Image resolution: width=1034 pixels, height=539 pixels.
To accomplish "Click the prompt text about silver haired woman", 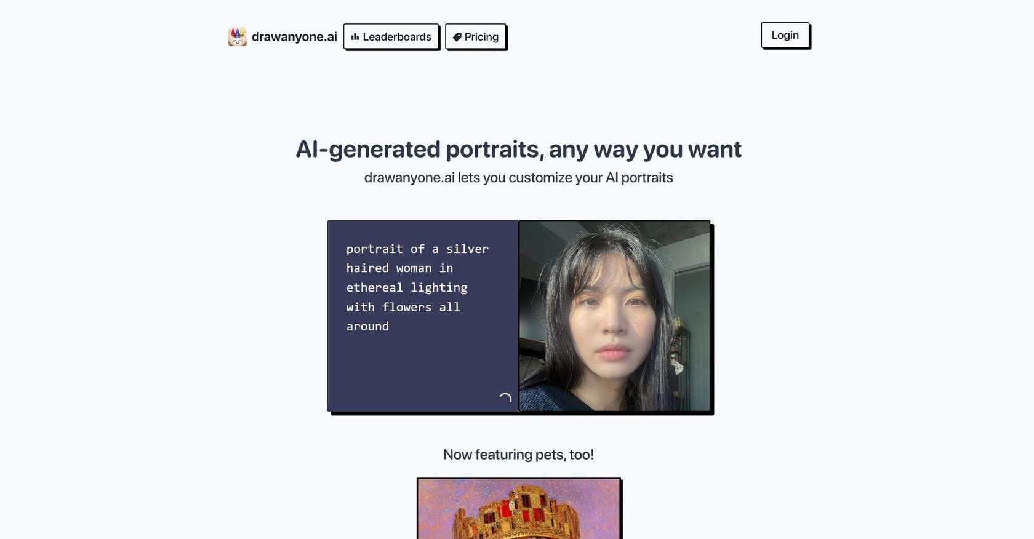I will 417,287.
